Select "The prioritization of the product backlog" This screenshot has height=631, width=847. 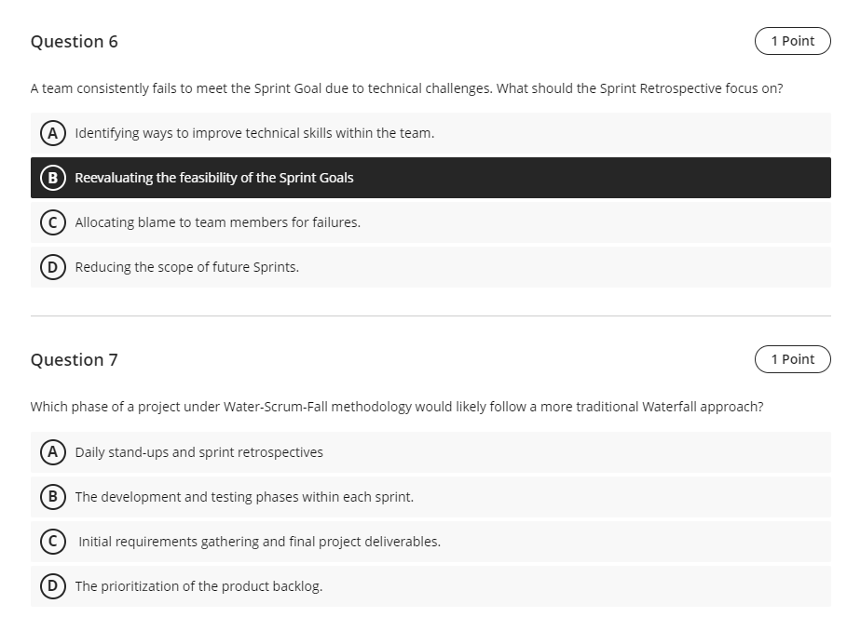click(199, 585)
